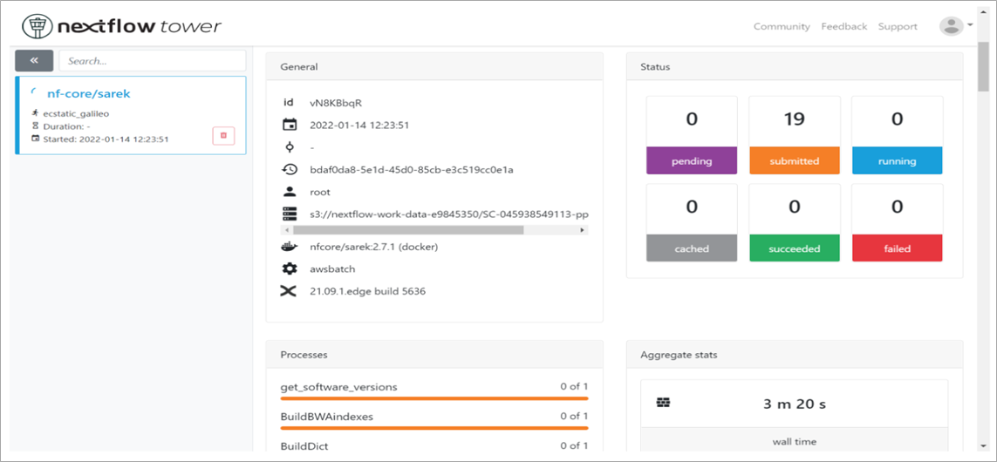Focus the Search input field
The height and width of the screenshot is (462, 997).
coord(153,61)
